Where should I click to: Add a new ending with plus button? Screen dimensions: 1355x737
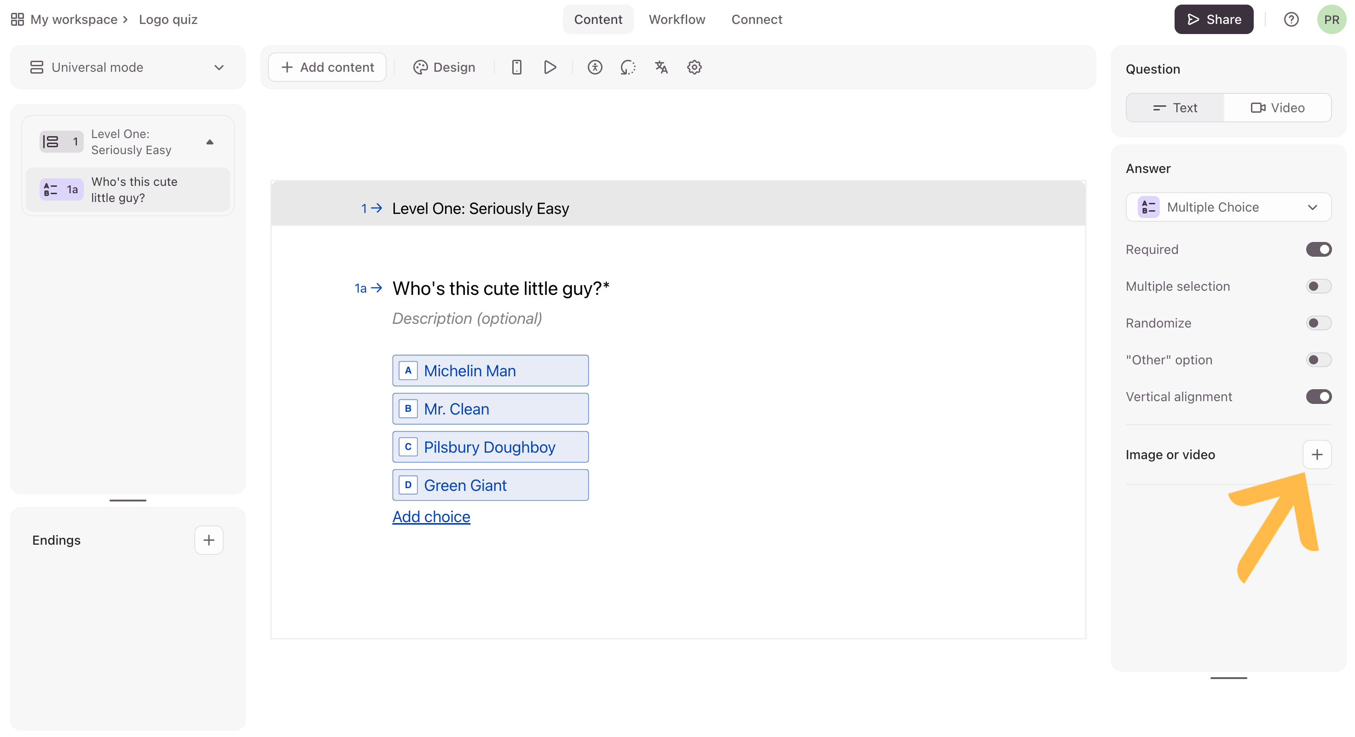[209, 540]
